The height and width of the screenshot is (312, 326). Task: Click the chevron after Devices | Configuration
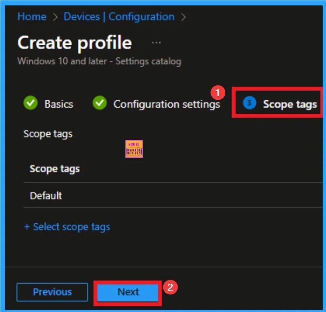tap(183, 17)
